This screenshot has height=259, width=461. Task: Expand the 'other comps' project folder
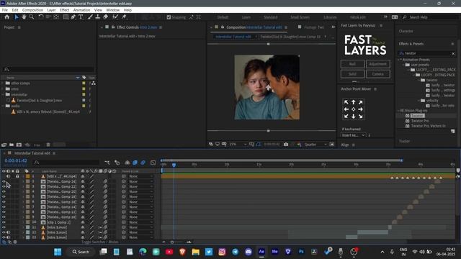click(x=3, y=83)
